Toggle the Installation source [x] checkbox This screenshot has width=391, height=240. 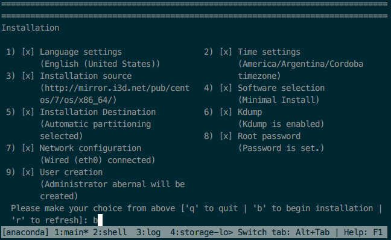click(x=28, y=76)
